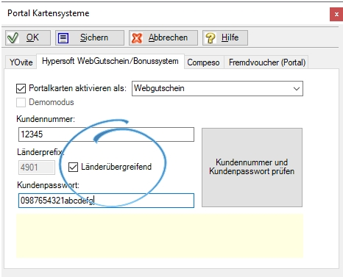This screenshot has width=343, height=277.
Task: Save settings with Sichern button
Action: [90, 37]
